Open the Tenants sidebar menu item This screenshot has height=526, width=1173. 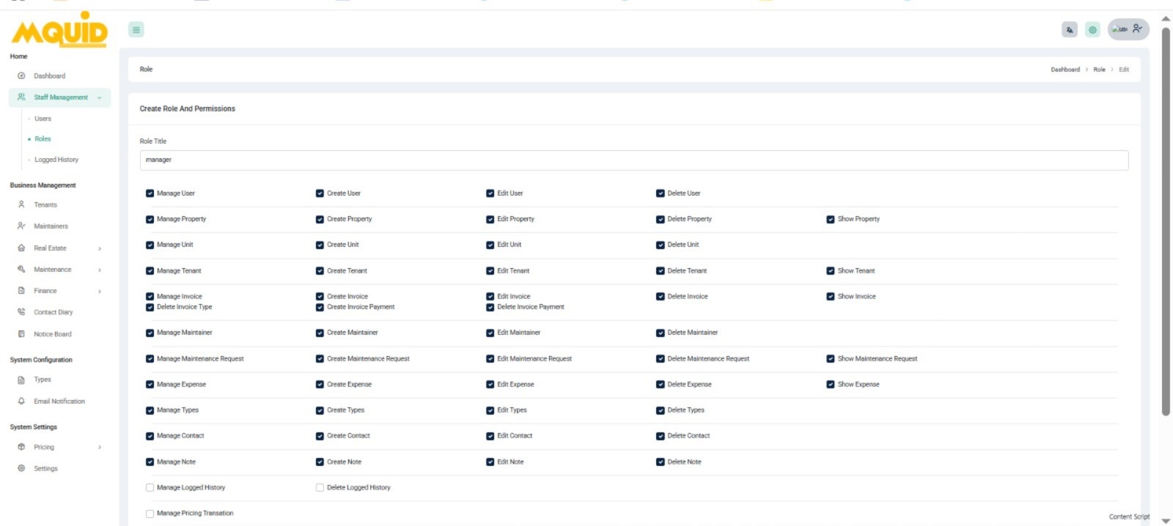[45, 204]
